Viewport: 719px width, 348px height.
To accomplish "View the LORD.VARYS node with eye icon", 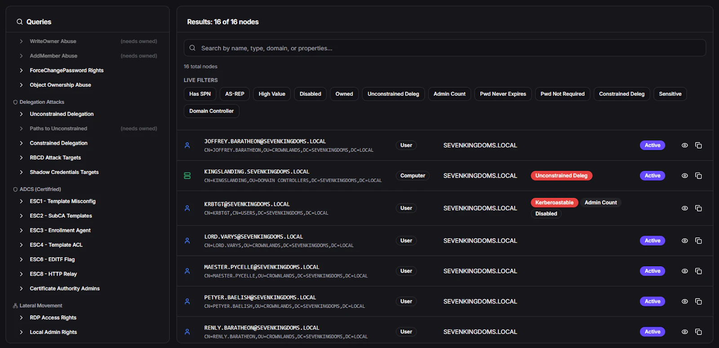I will (x=685, y=241).
